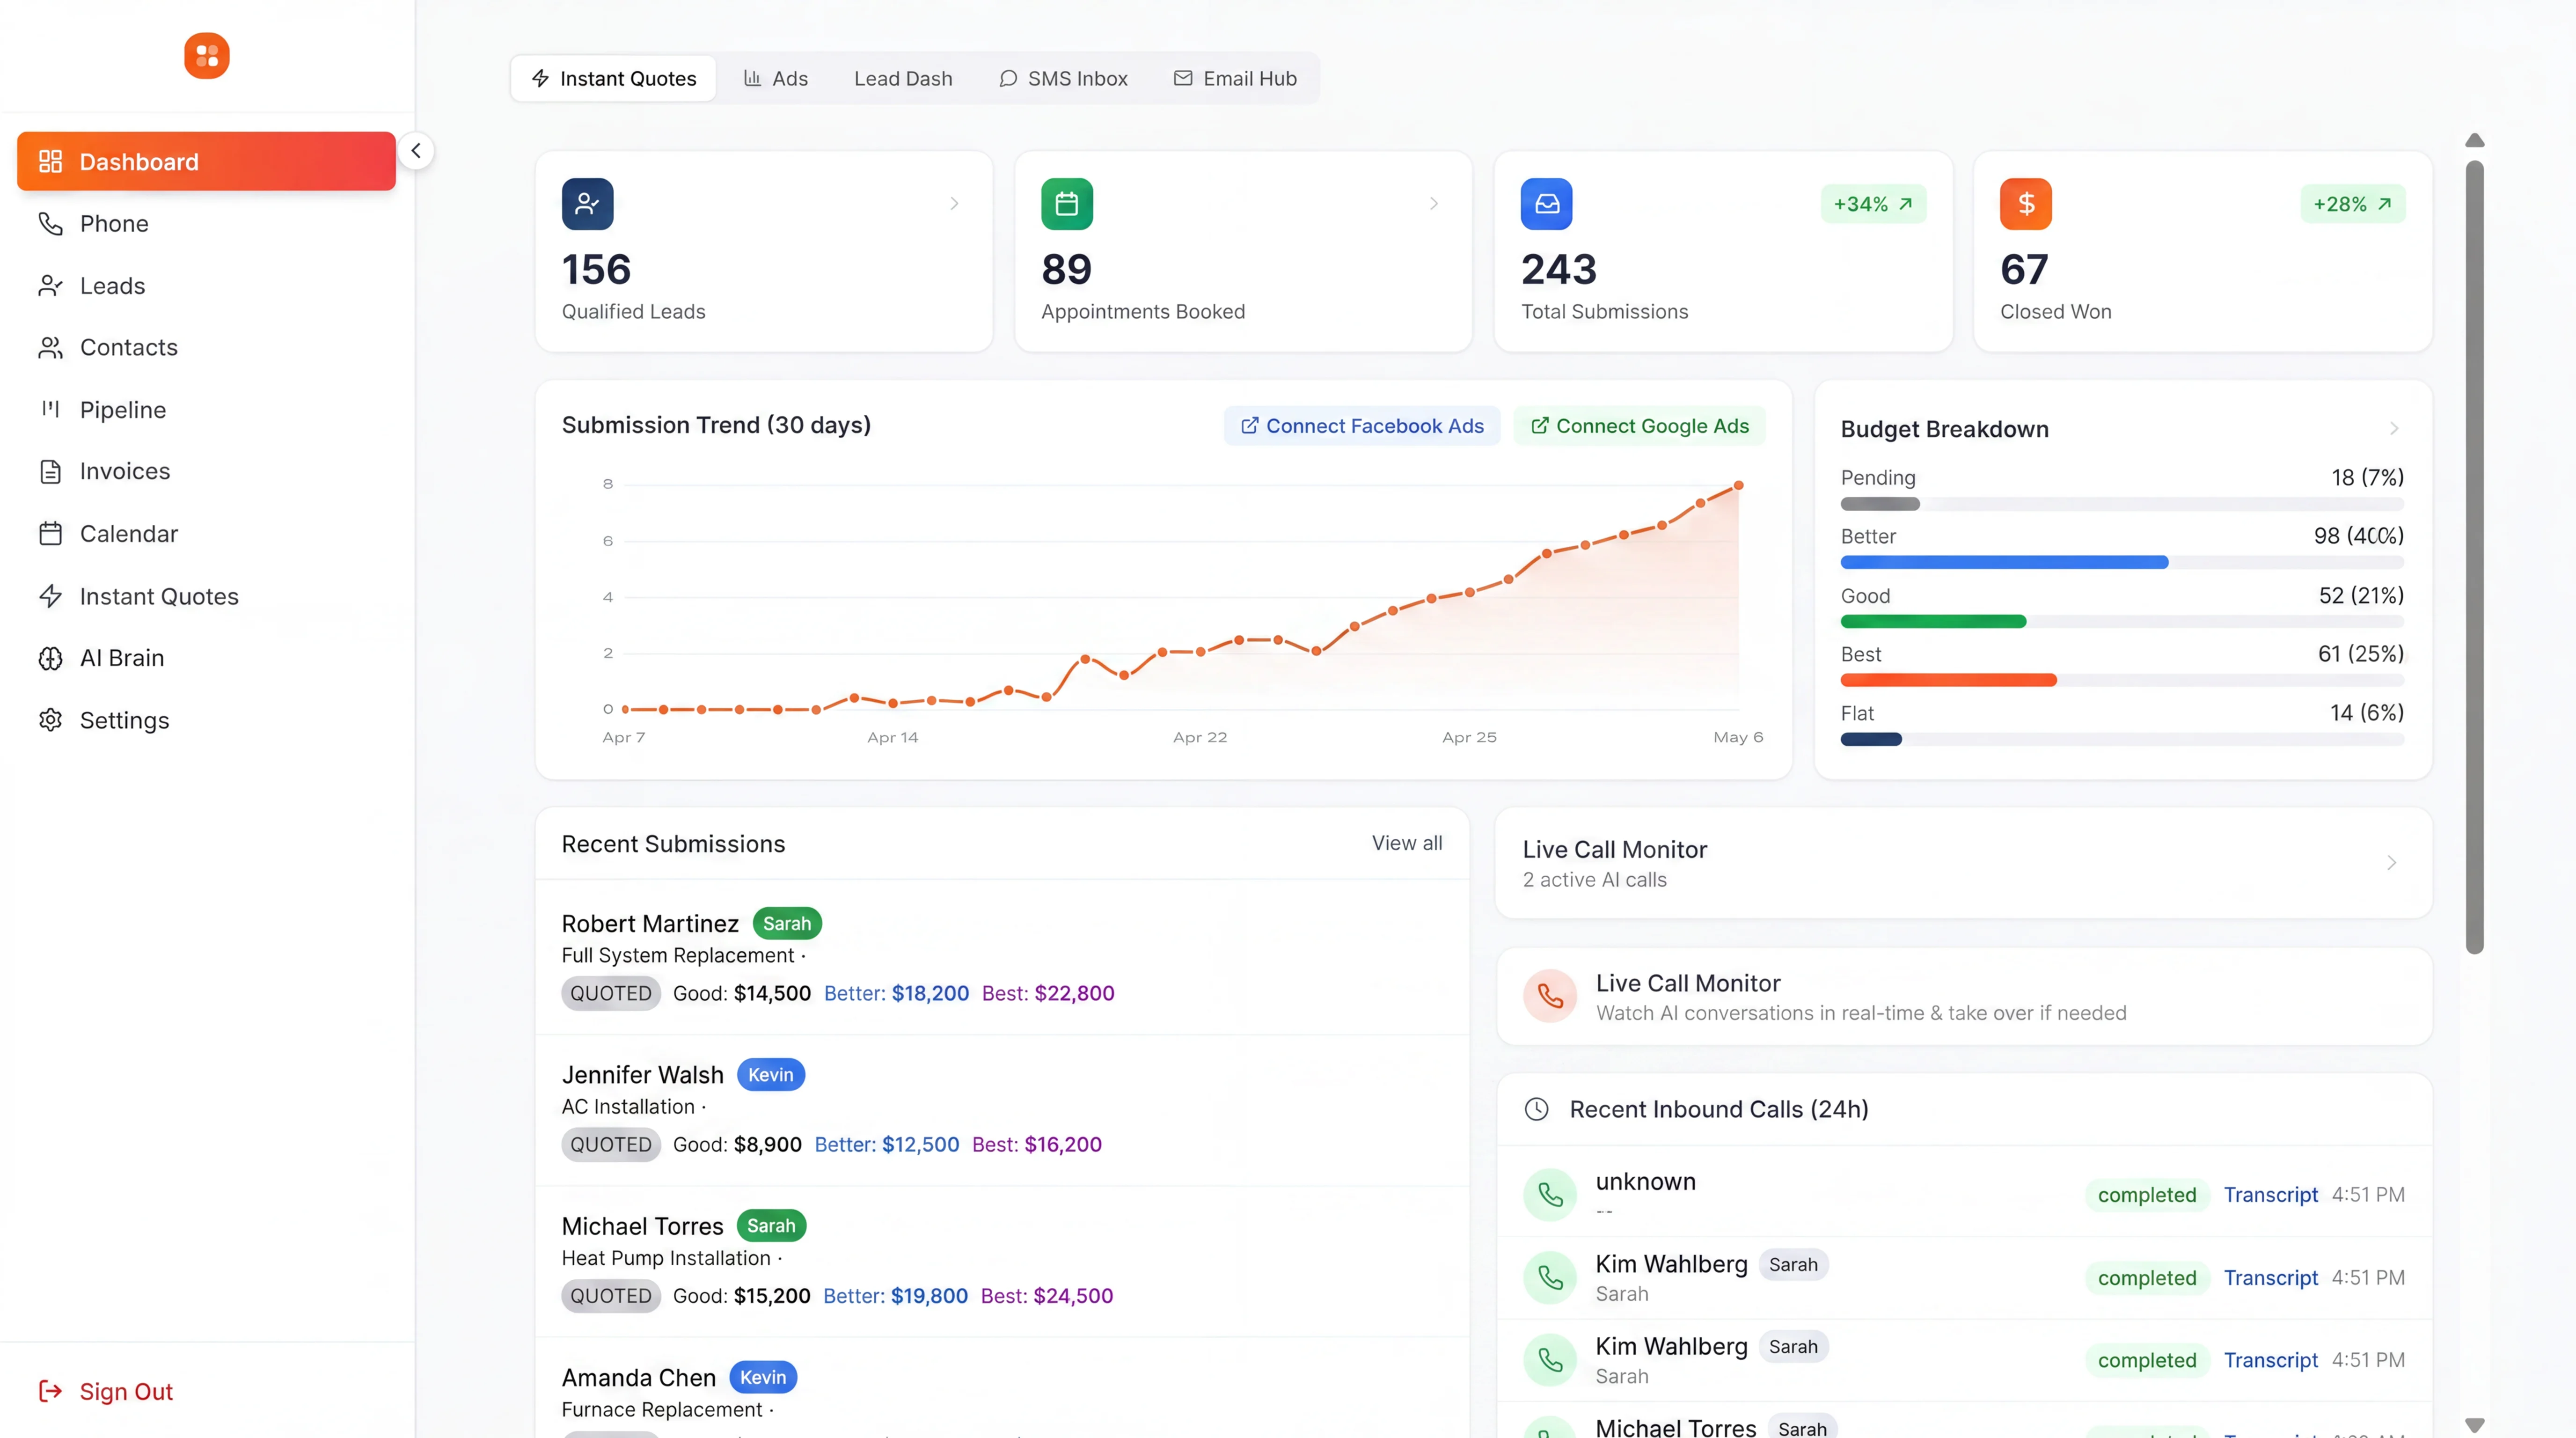Click completed status for unknown call
This screenshot has width=2576, height=1438.
point(2147,1194)
